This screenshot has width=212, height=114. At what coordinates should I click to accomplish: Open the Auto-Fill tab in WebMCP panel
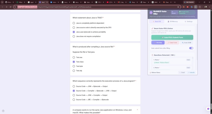click(157, 21)
